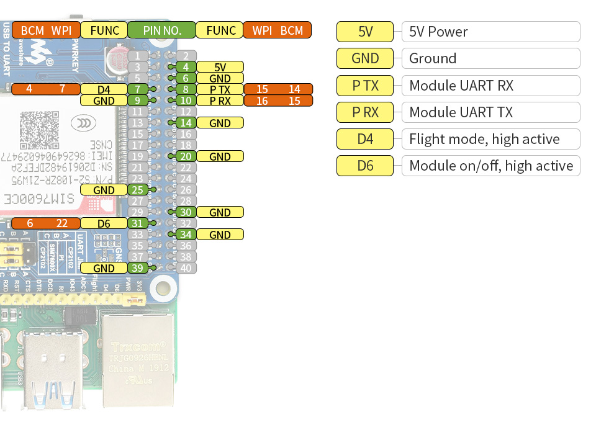Click the GND label next to pin 25
This screenshot has width=596, height=430.
pyautogui.click(x=104, y=190)
